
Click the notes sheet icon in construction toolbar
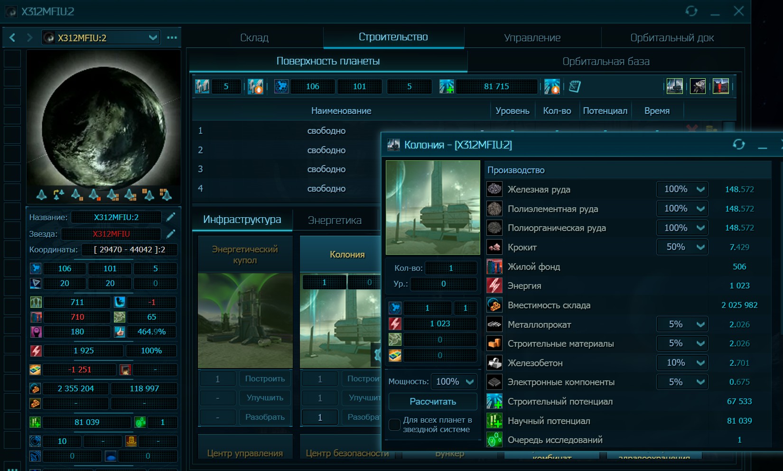point(575,87)
